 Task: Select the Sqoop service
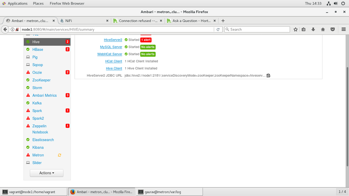[38, 65]
